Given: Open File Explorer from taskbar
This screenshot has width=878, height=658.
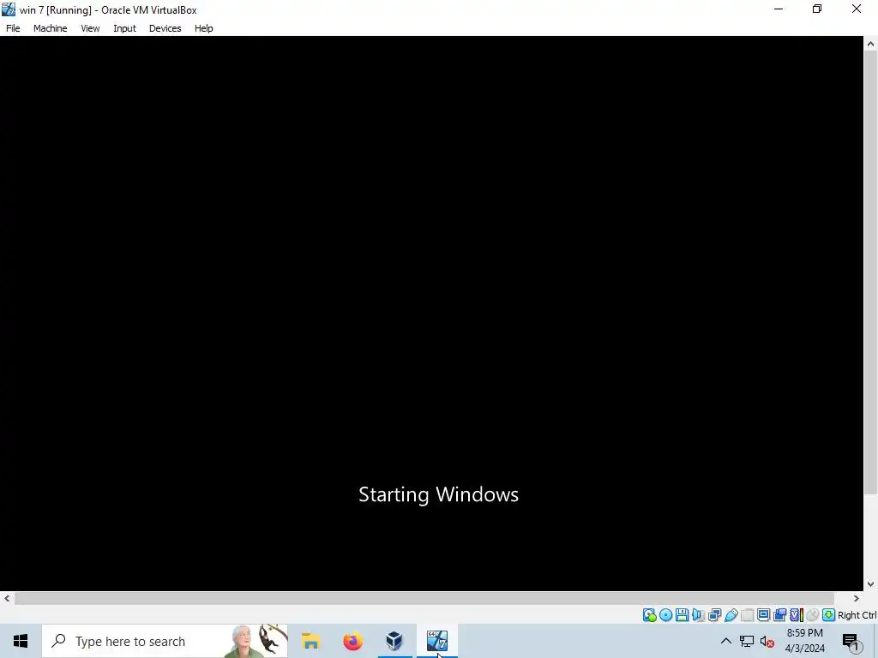Looking at the screenshot, I should 310,641.
